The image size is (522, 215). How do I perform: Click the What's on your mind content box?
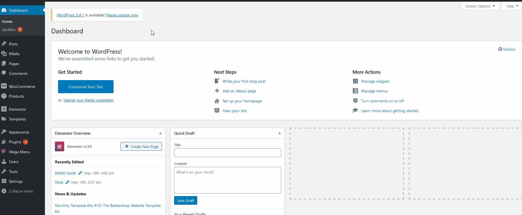pos(228,180)
